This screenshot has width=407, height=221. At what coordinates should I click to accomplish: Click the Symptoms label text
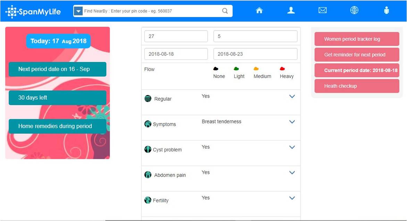164,124
